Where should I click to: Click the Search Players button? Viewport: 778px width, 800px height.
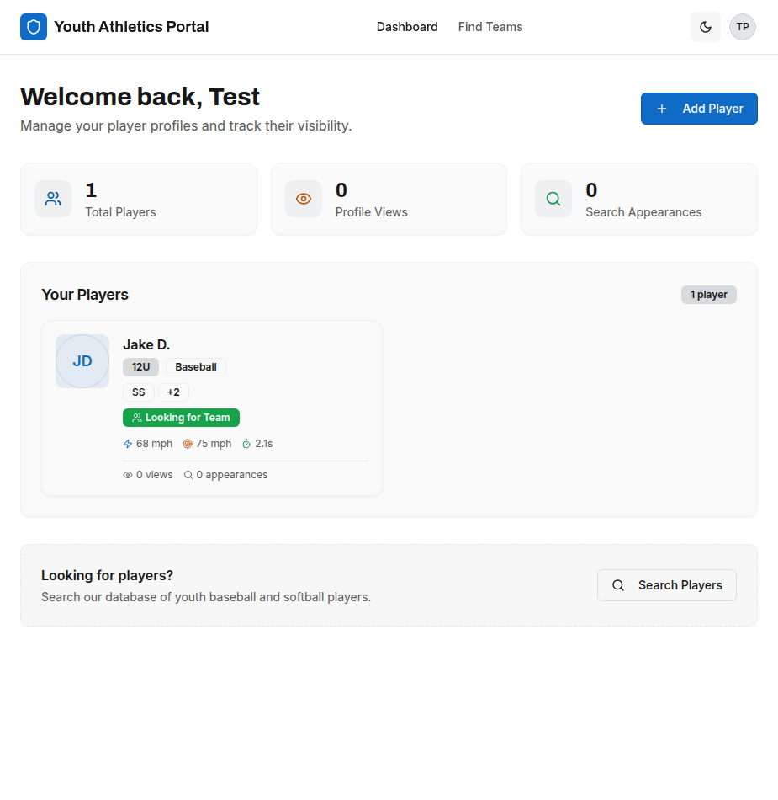pyautogui.click(x=666, y=584)
